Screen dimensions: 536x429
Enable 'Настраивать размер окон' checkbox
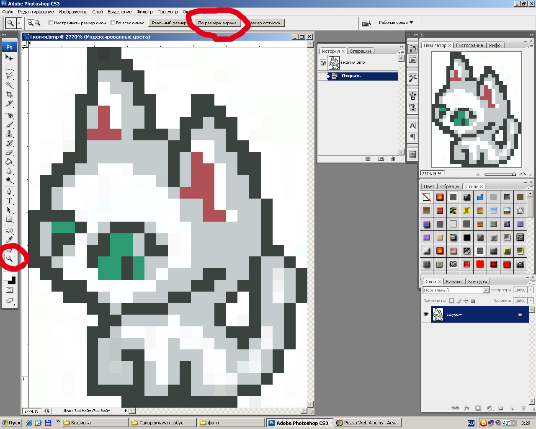[x=51, y=23]
